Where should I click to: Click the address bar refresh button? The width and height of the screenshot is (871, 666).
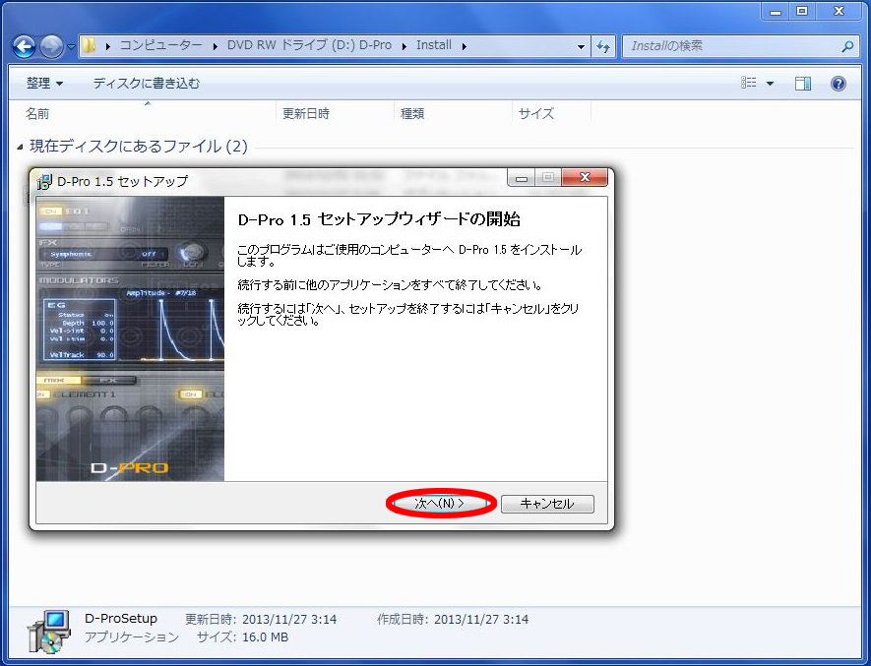coord(603,46)
